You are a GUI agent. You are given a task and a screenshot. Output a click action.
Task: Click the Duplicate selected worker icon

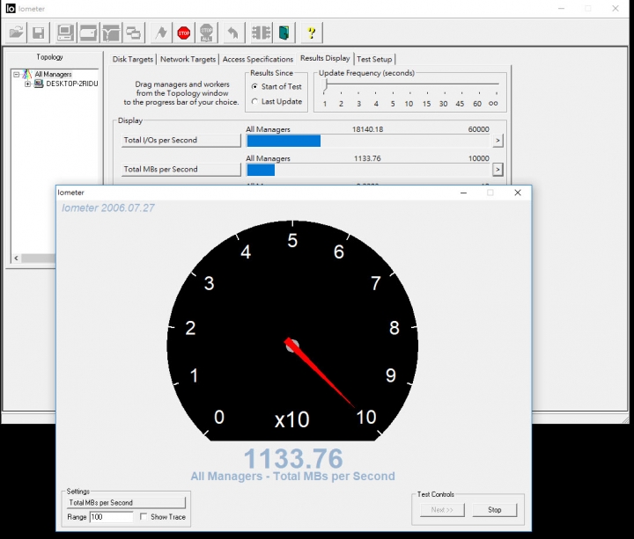point(133,33)
